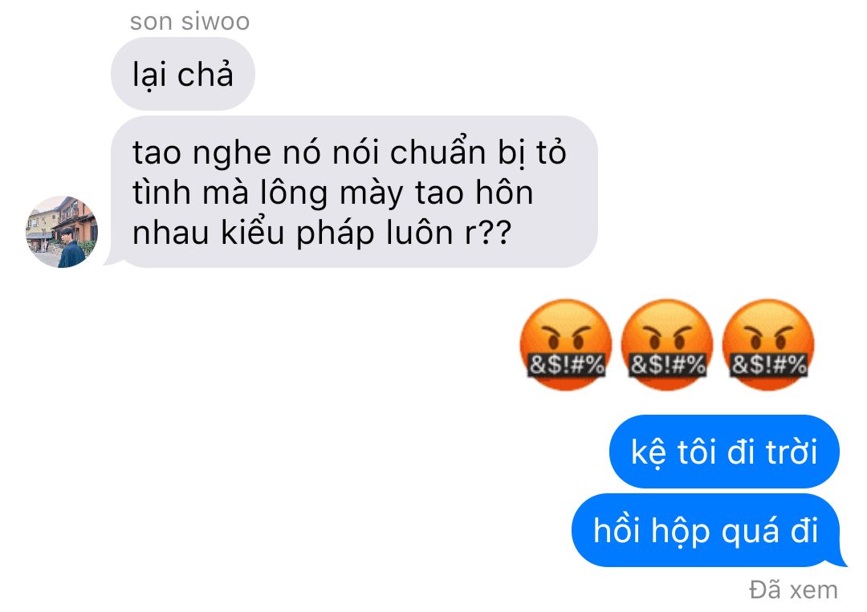
Task: Click the line 'tao nghe nó nói chuẩn bị tỏ'
Action: (x=349, y=152)
